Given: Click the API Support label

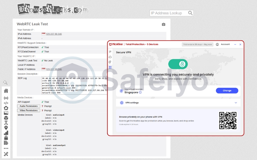Looking at the screenshot, I should tap(24, 102).
